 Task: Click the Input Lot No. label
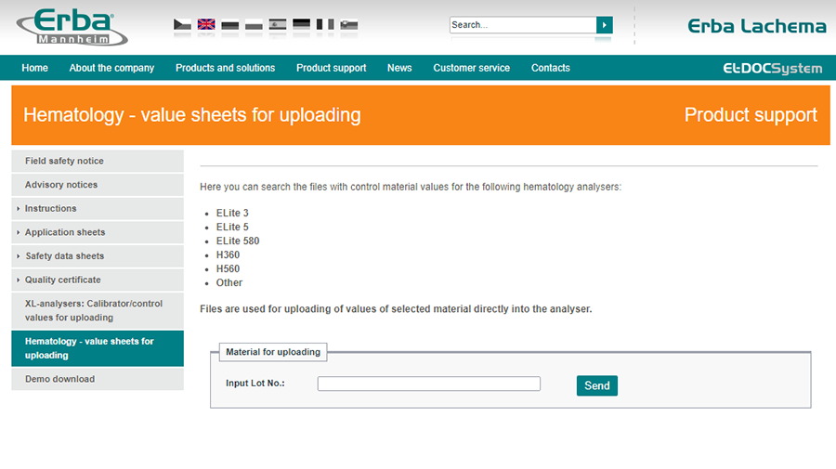point(255,384)
